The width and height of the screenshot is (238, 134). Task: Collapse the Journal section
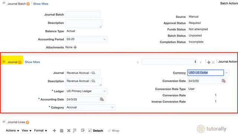4,61
